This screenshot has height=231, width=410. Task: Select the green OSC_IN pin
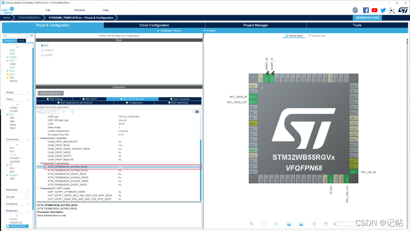[x=354, y=172]
